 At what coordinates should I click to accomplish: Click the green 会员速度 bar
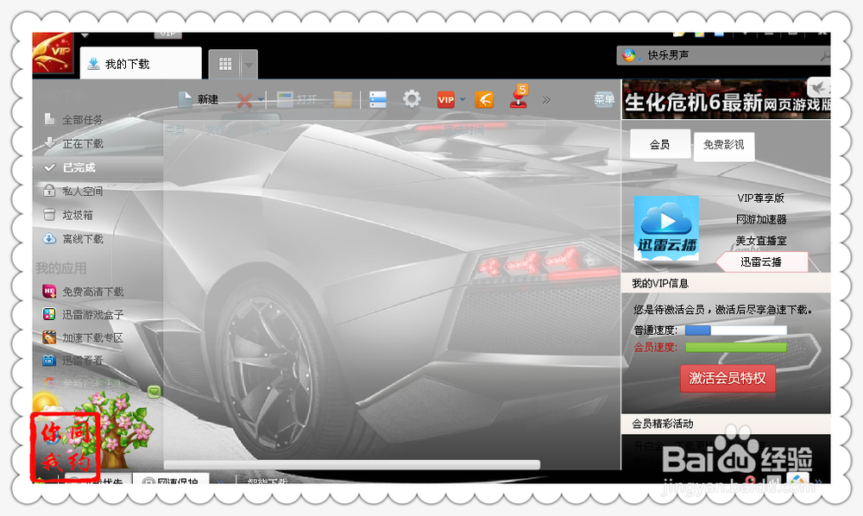[x=736, y=347]
